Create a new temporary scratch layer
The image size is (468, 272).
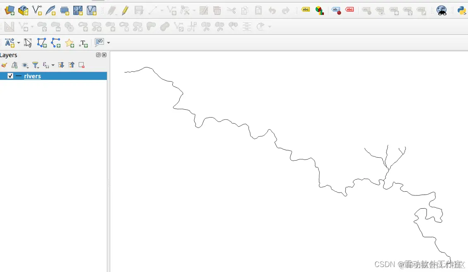[65, 10]
